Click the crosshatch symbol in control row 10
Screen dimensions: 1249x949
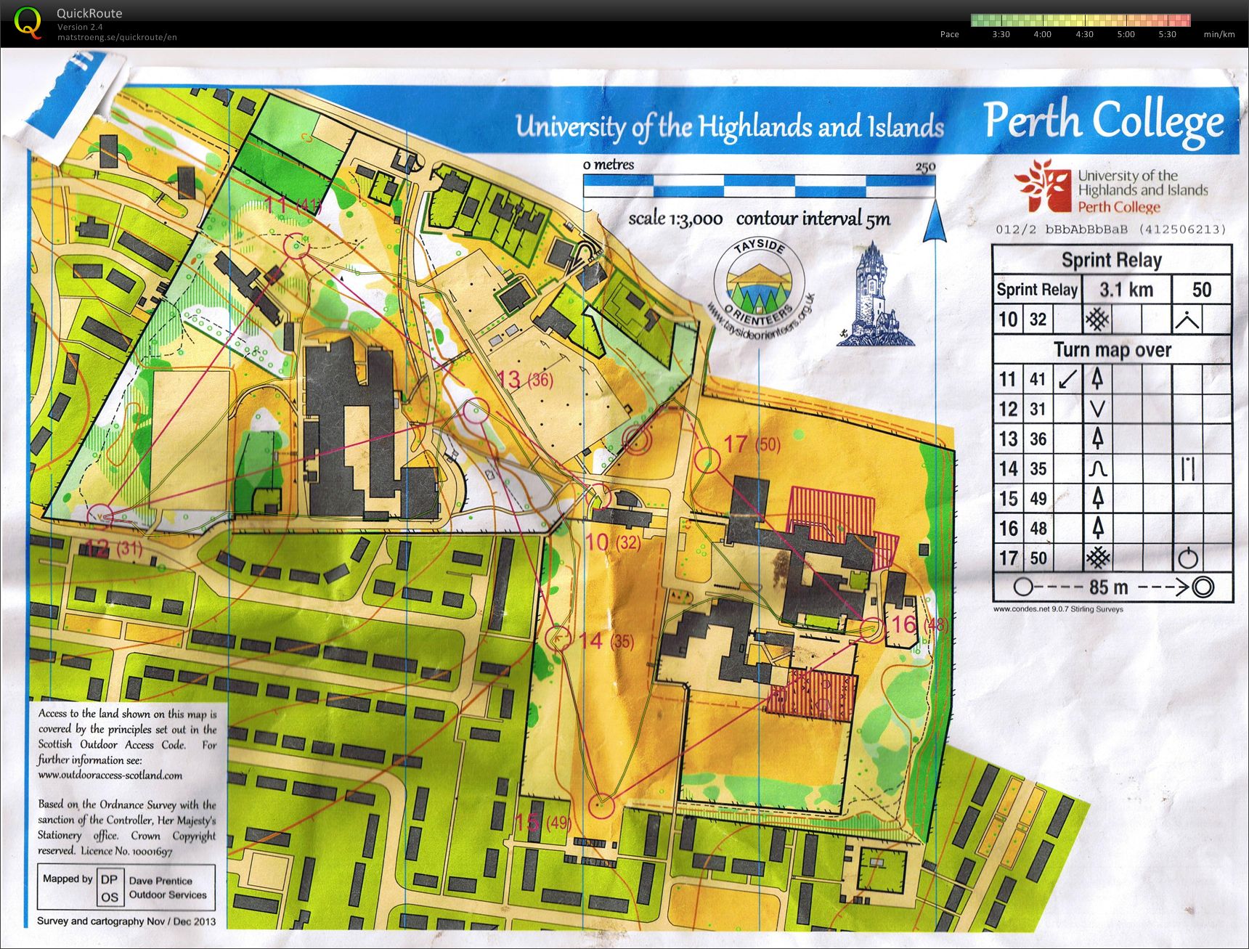click(1097, 319)
